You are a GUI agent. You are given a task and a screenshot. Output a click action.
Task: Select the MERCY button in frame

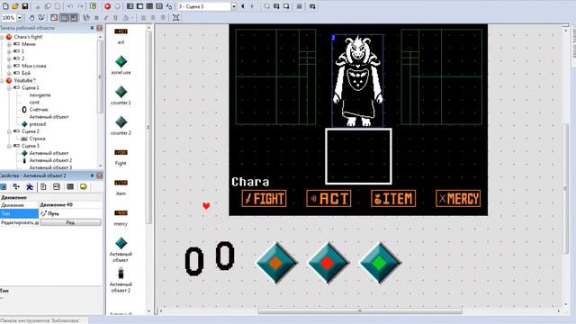(x=458, y=199)
